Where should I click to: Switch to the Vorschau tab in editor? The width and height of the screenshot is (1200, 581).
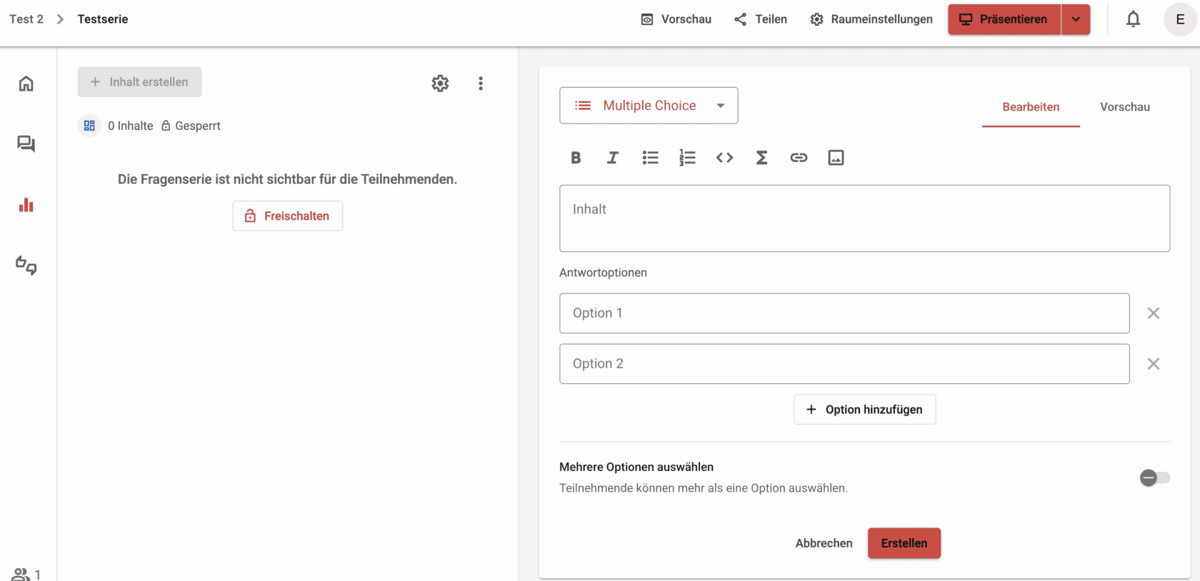coord(1124,107)
